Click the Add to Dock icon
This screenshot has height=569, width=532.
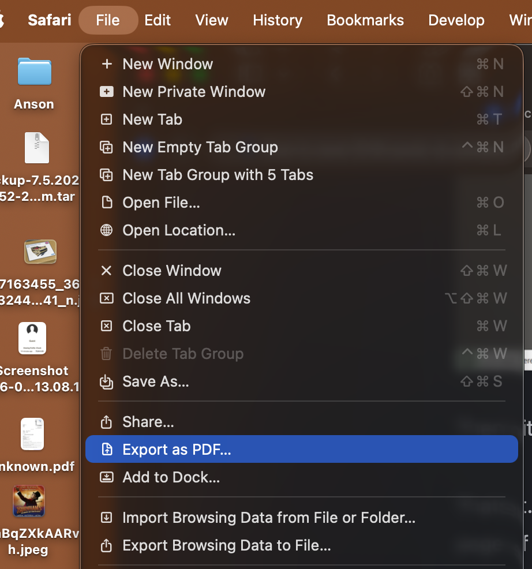click(x=106, y=477)
